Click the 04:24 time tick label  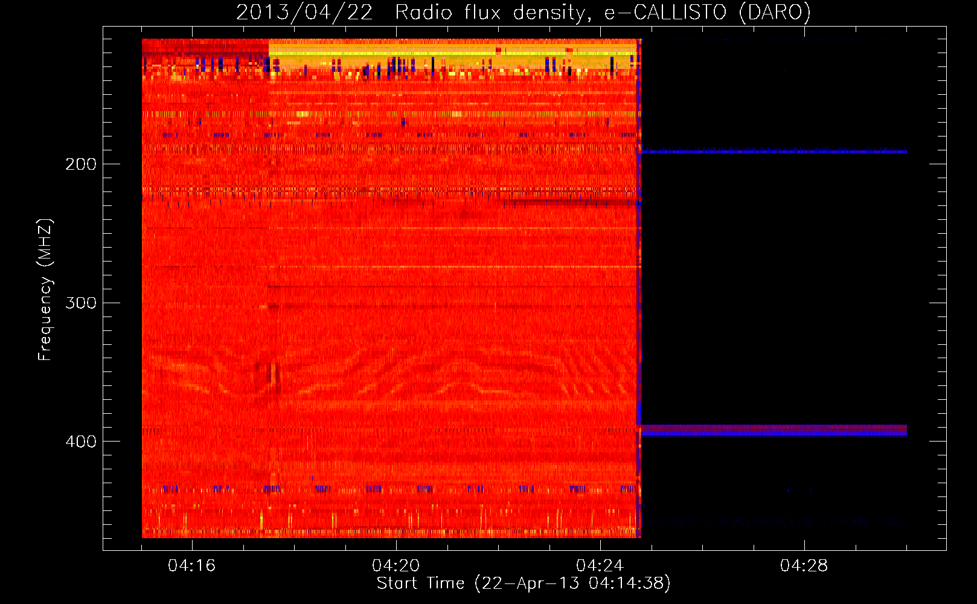tap(600, 565)
